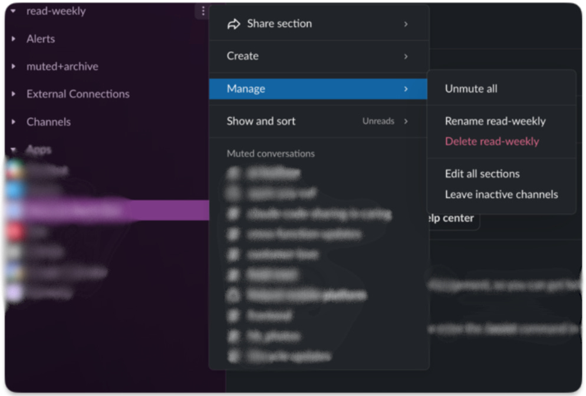Open the muted+archive sidebar section
The height and width of the screenshot is (396, 586).
[62, 66]
